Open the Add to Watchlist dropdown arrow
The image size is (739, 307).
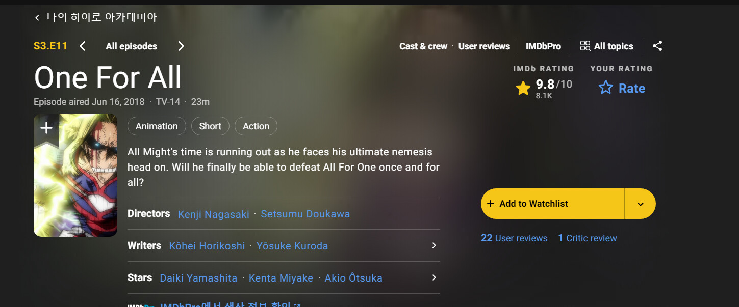click(641, 204)
